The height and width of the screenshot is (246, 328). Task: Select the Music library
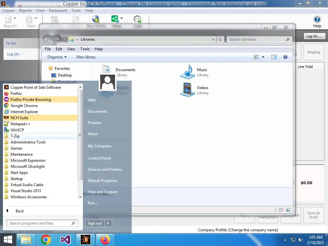click(x=194, y=72)
